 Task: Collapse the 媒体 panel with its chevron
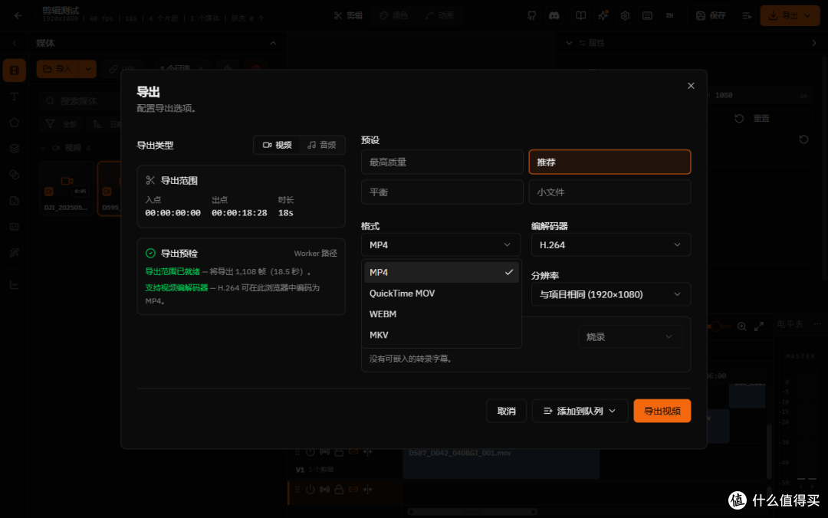[x=273, y=44]
